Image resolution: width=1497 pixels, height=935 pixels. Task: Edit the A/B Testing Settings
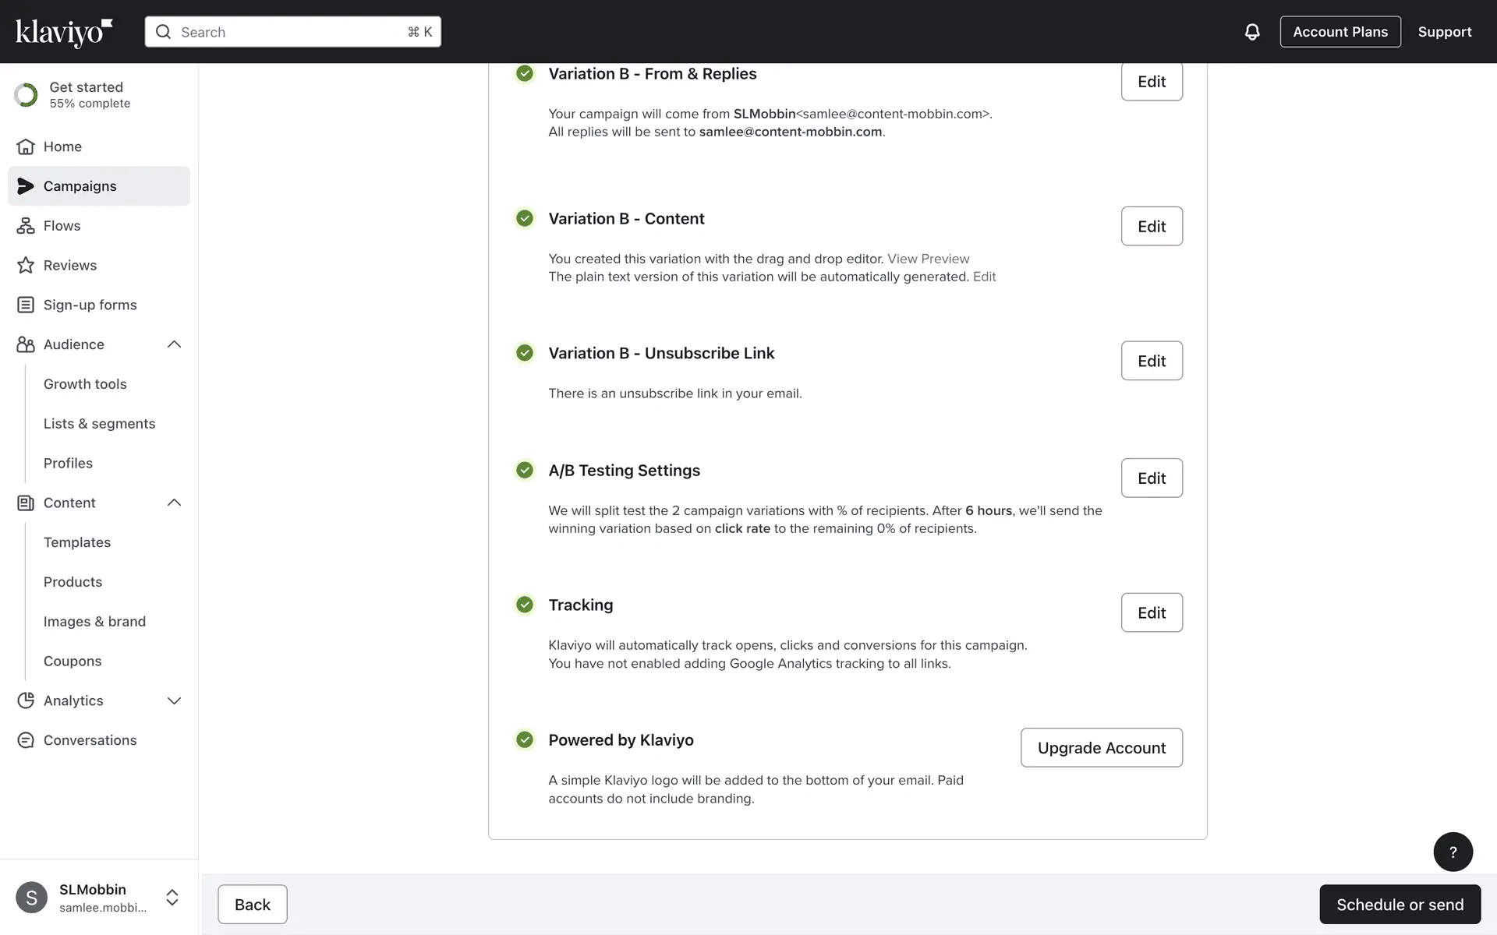1151,478
